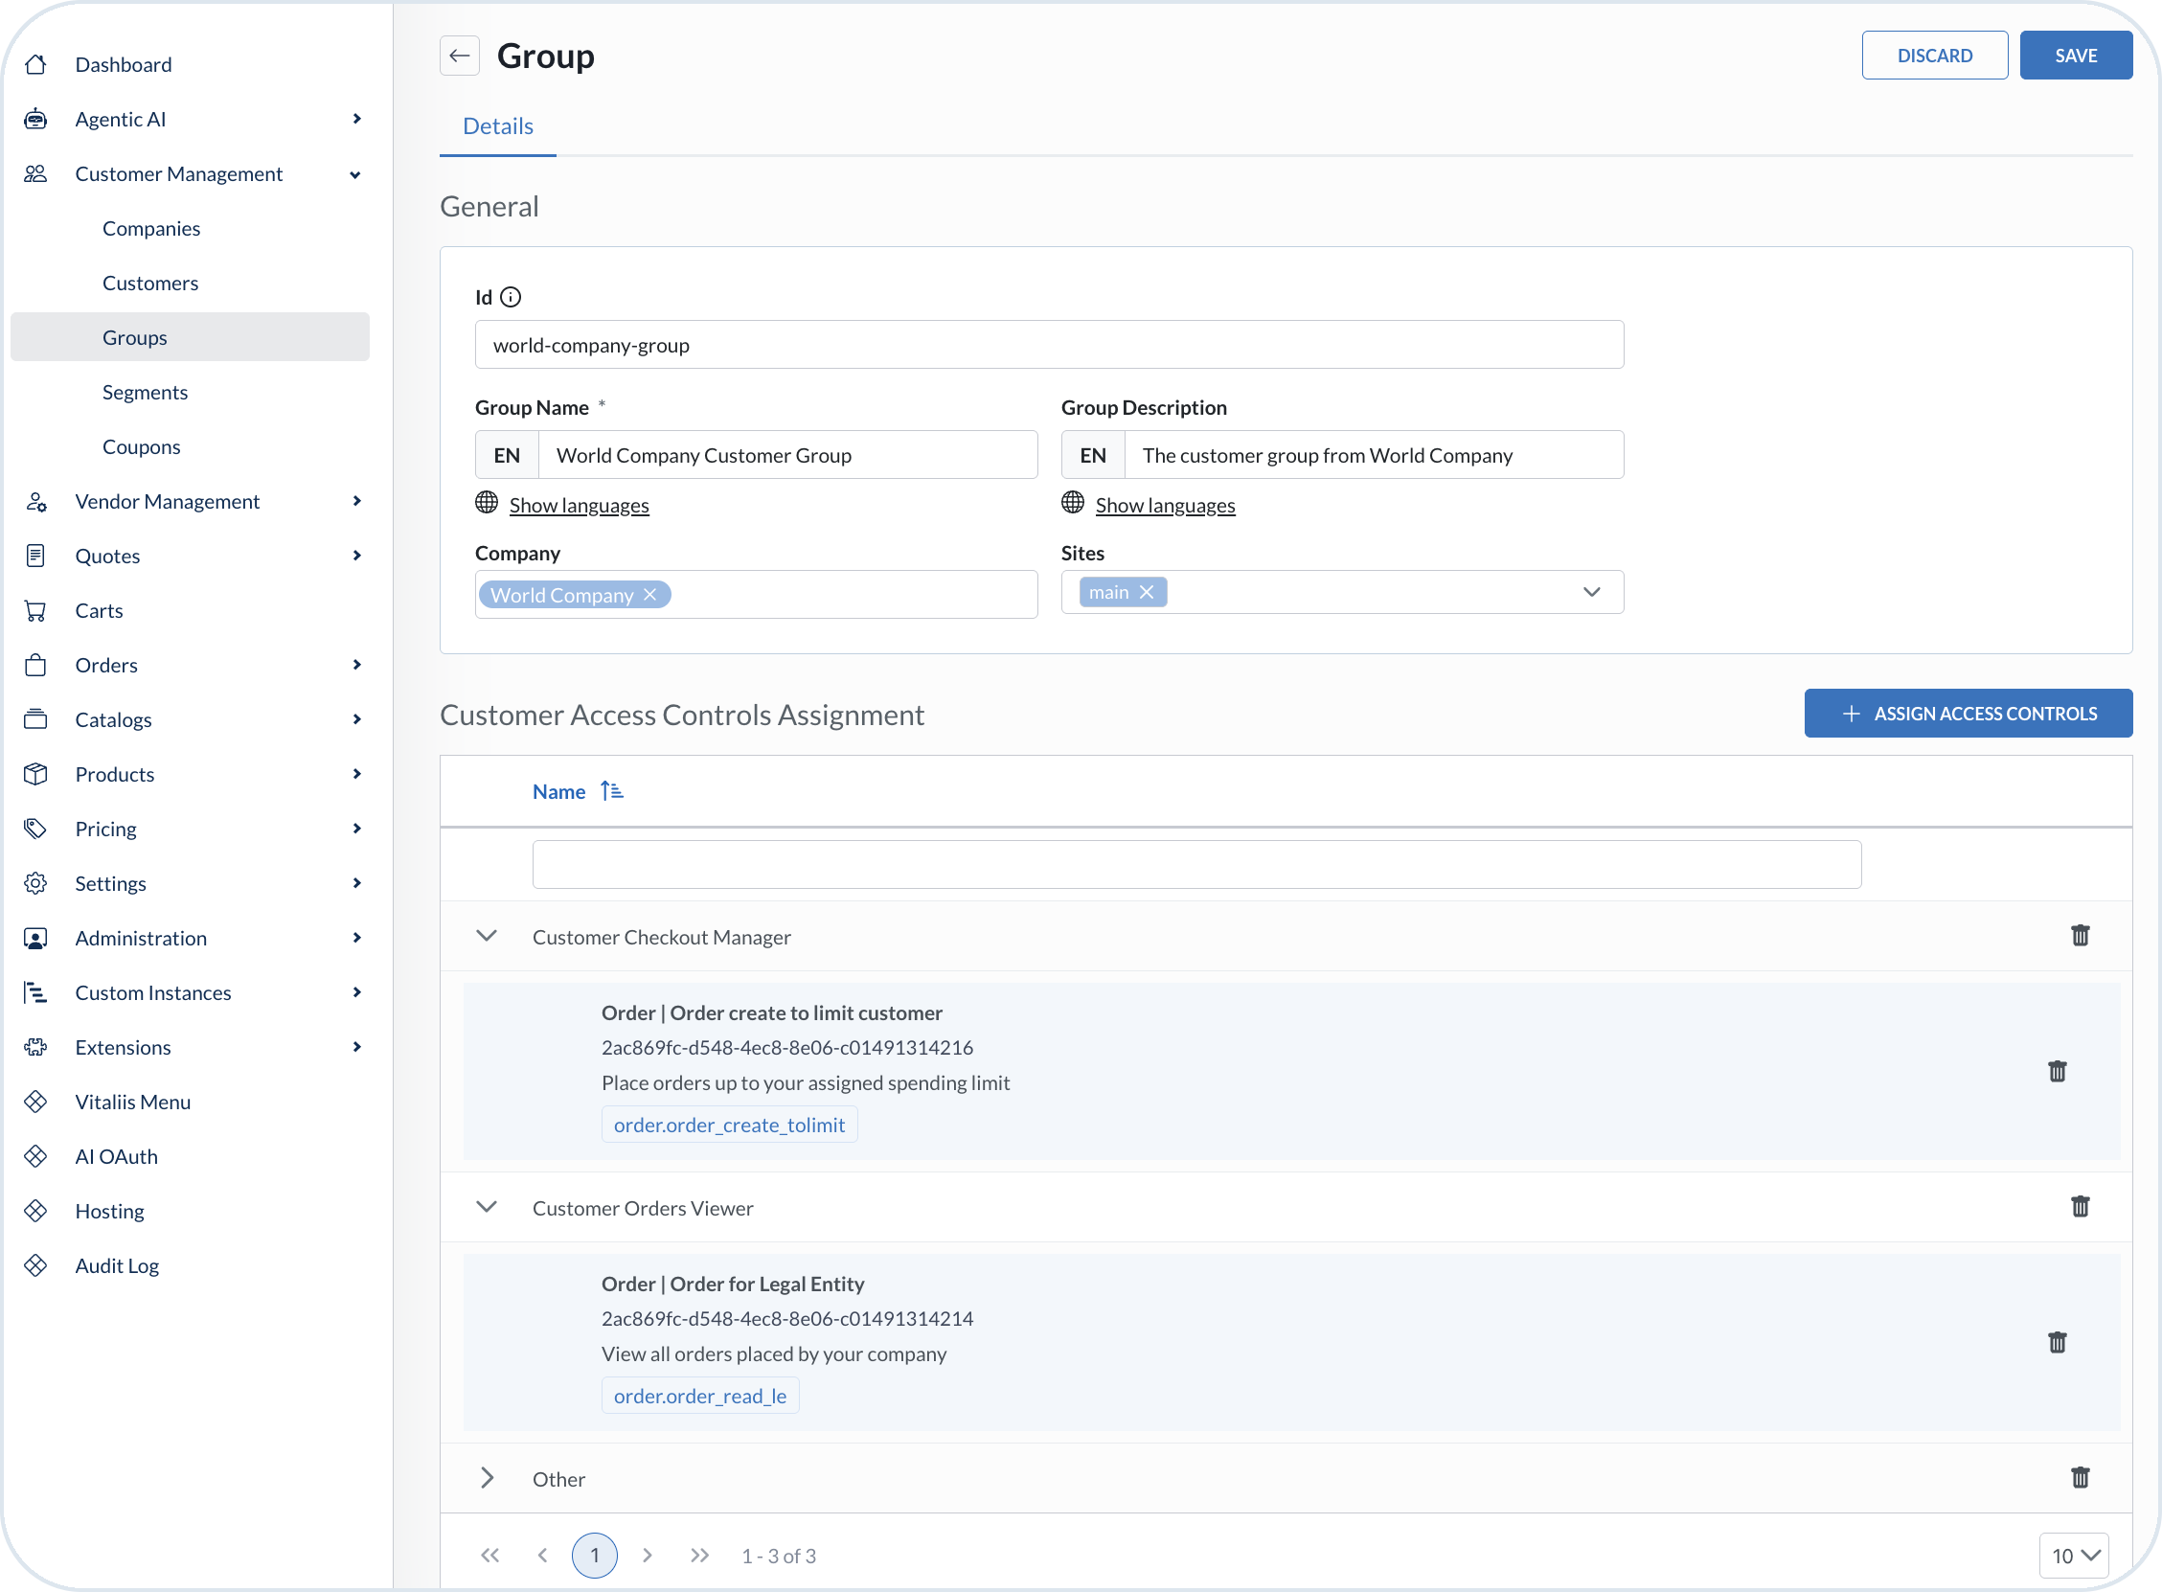Click the Settings gear icon
Image resolution: width=2162 pixels, height=1592 pixels.
pos(35,884)
